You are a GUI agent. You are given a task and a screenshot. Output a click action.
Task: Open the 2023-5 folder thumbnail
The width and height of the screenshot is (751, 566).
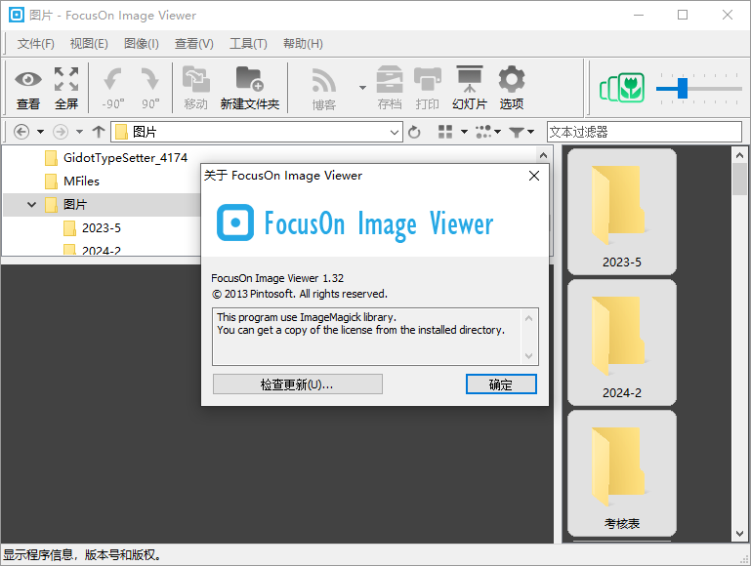pyautogui.click(x=622, y=212)
